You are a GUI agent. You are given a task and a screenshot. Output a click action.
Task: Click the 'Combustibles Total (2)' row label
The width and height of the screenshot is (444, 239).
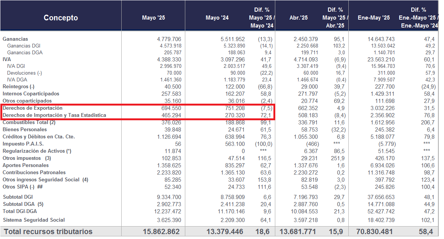tap(29, 122)
